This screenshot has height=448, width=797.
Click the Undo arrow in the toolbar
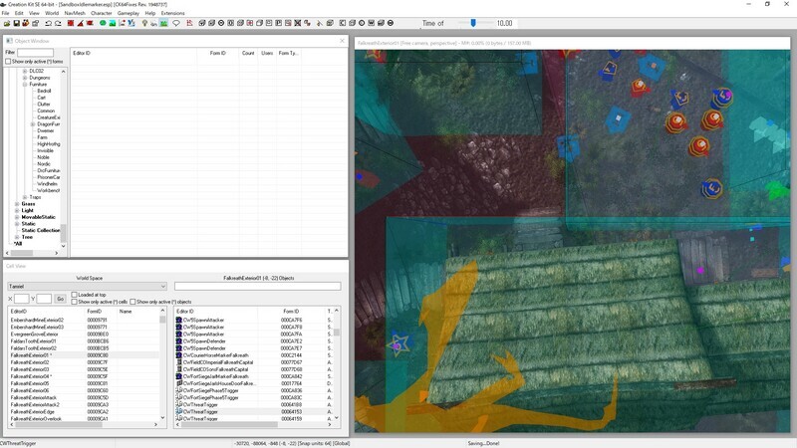click(x=48, y=23)
